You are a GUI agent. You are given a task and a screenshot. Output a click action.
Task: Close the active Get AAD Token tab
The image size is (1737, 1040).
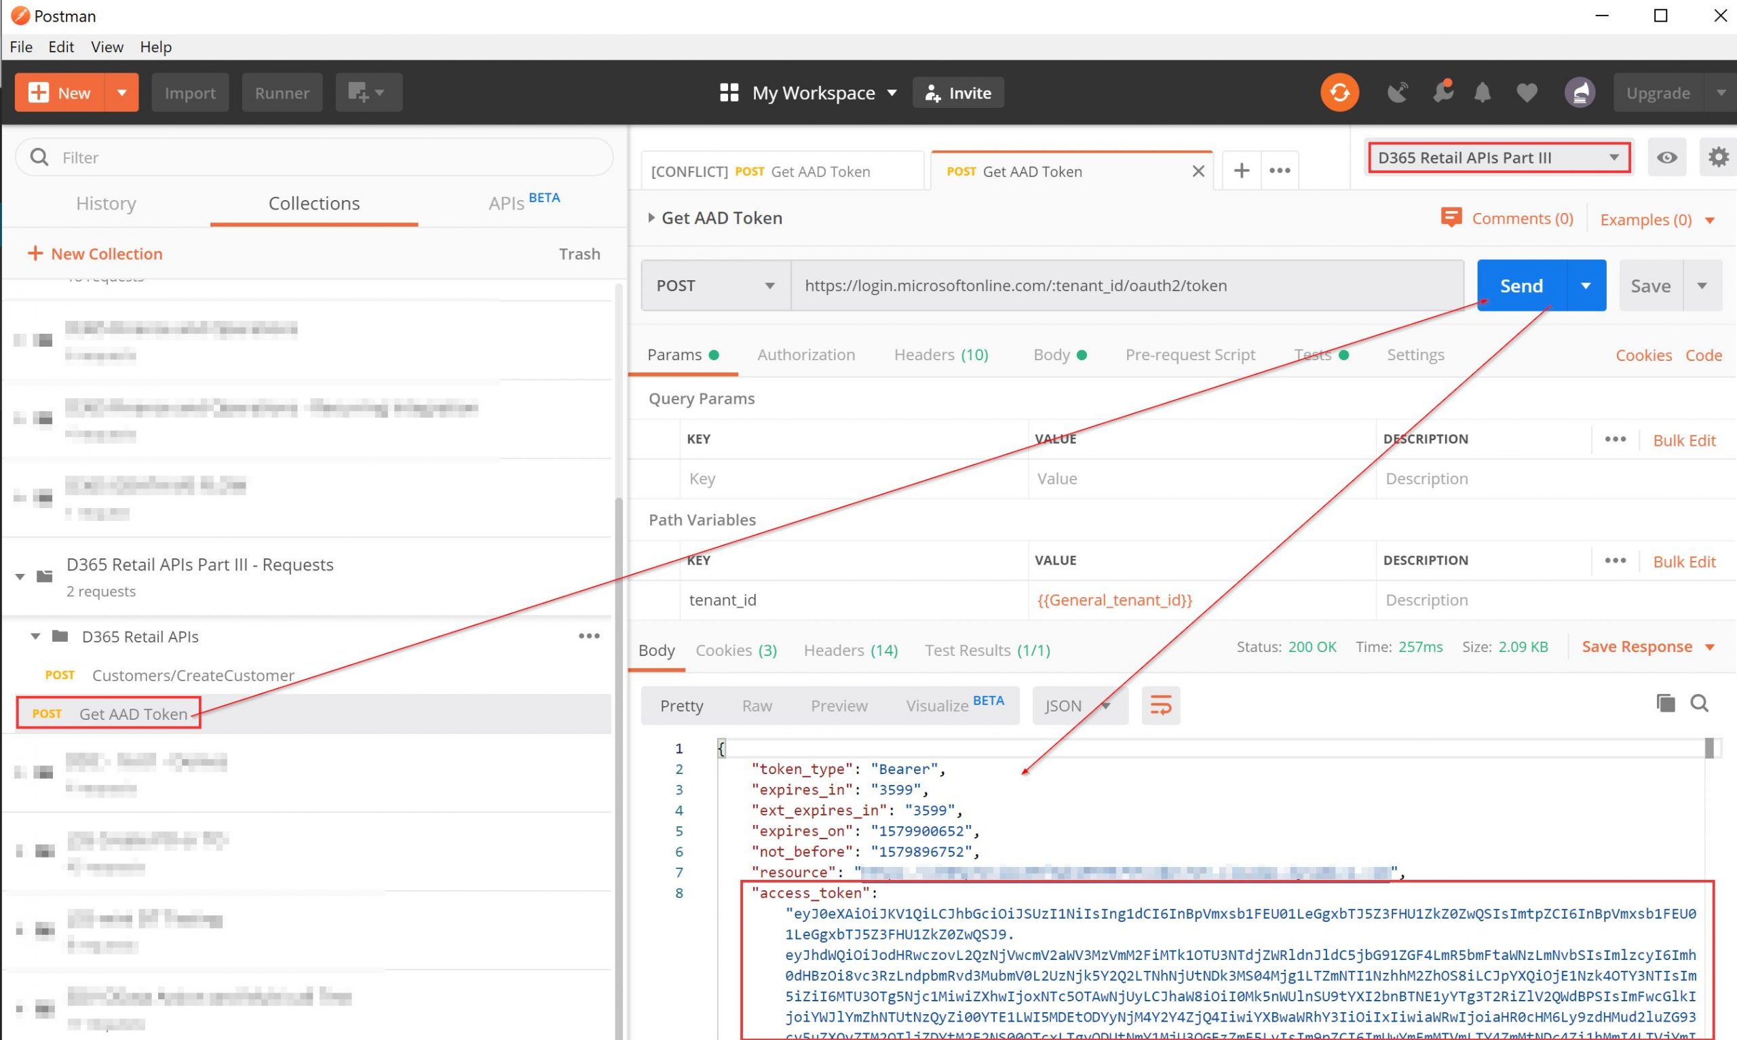pyautogui.click(x=1198, y=171)
